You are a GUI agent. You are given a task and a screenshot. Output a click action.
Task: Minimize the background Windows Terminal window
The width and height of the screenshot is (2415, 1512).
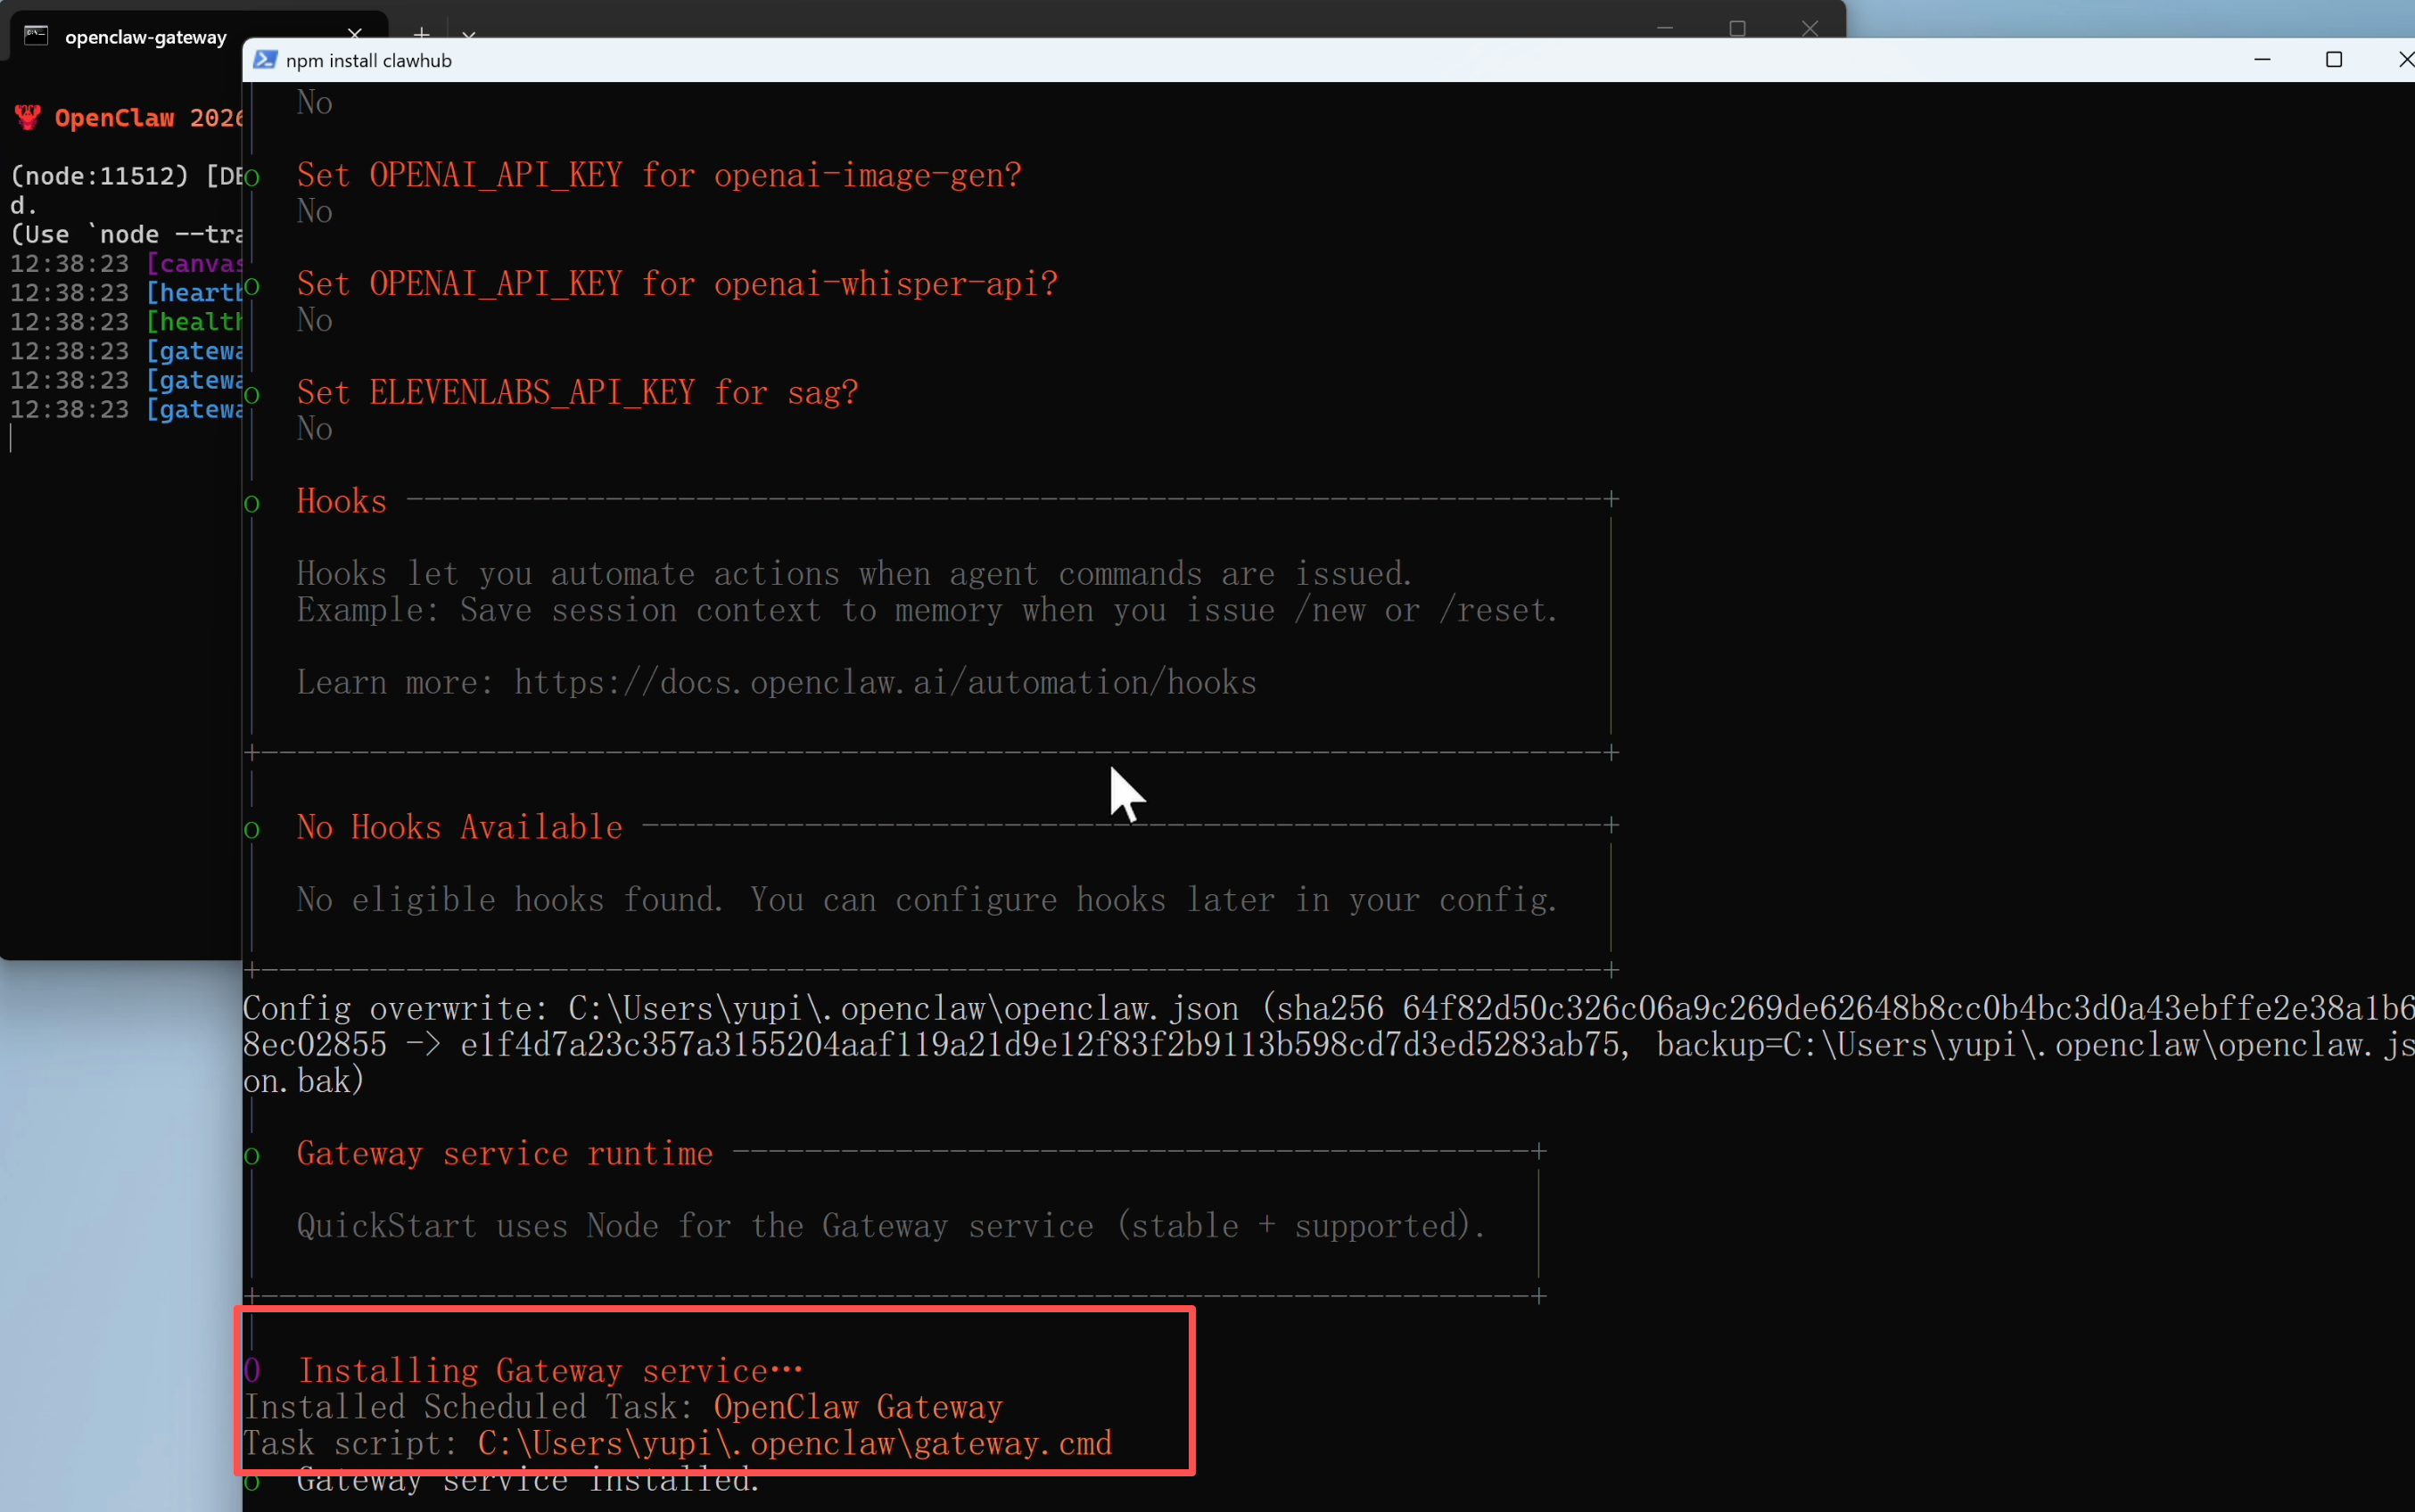point(1665,28)
